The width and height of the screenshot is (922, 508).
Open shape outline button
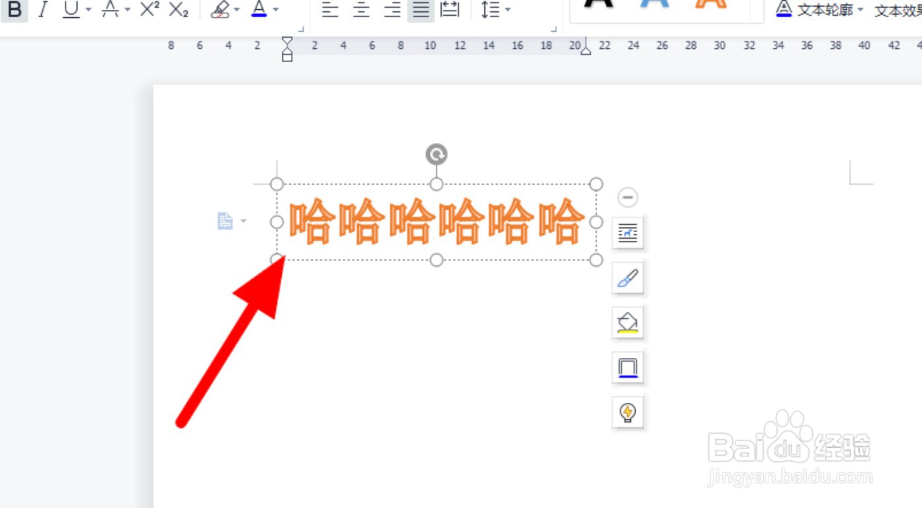tap(628, 367)
